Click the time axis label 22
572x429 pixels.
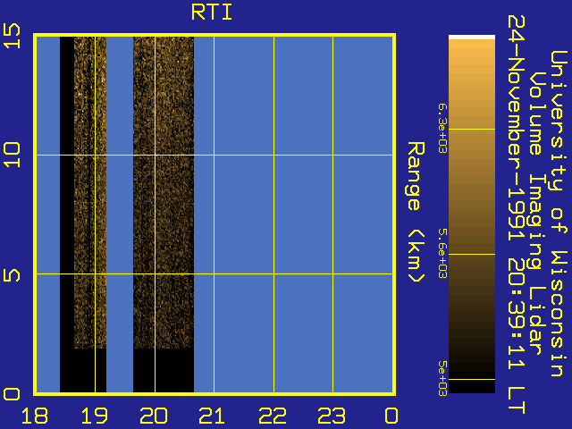coord(272,416)
